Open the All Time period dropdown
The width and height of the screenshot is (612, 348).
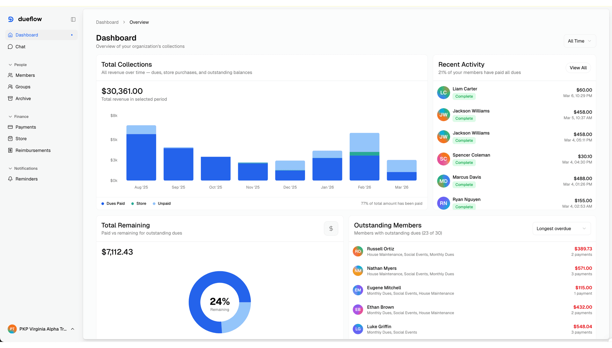pos(579,41)
